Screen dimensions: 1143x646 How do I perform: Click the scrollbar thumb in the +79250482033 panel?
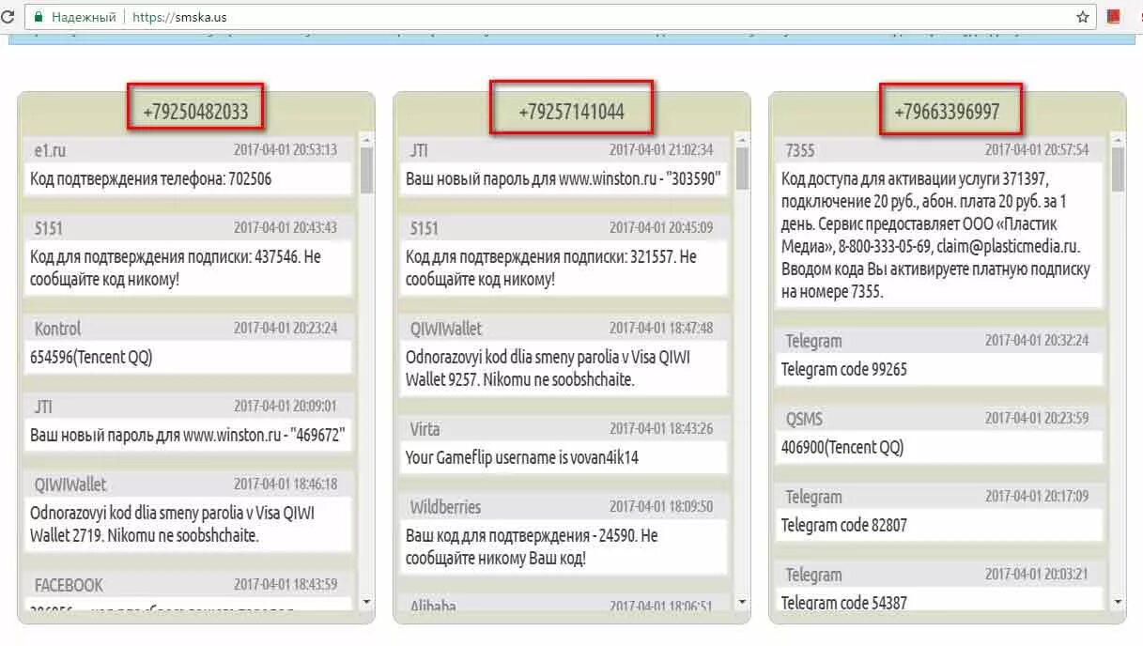point(366,170)
